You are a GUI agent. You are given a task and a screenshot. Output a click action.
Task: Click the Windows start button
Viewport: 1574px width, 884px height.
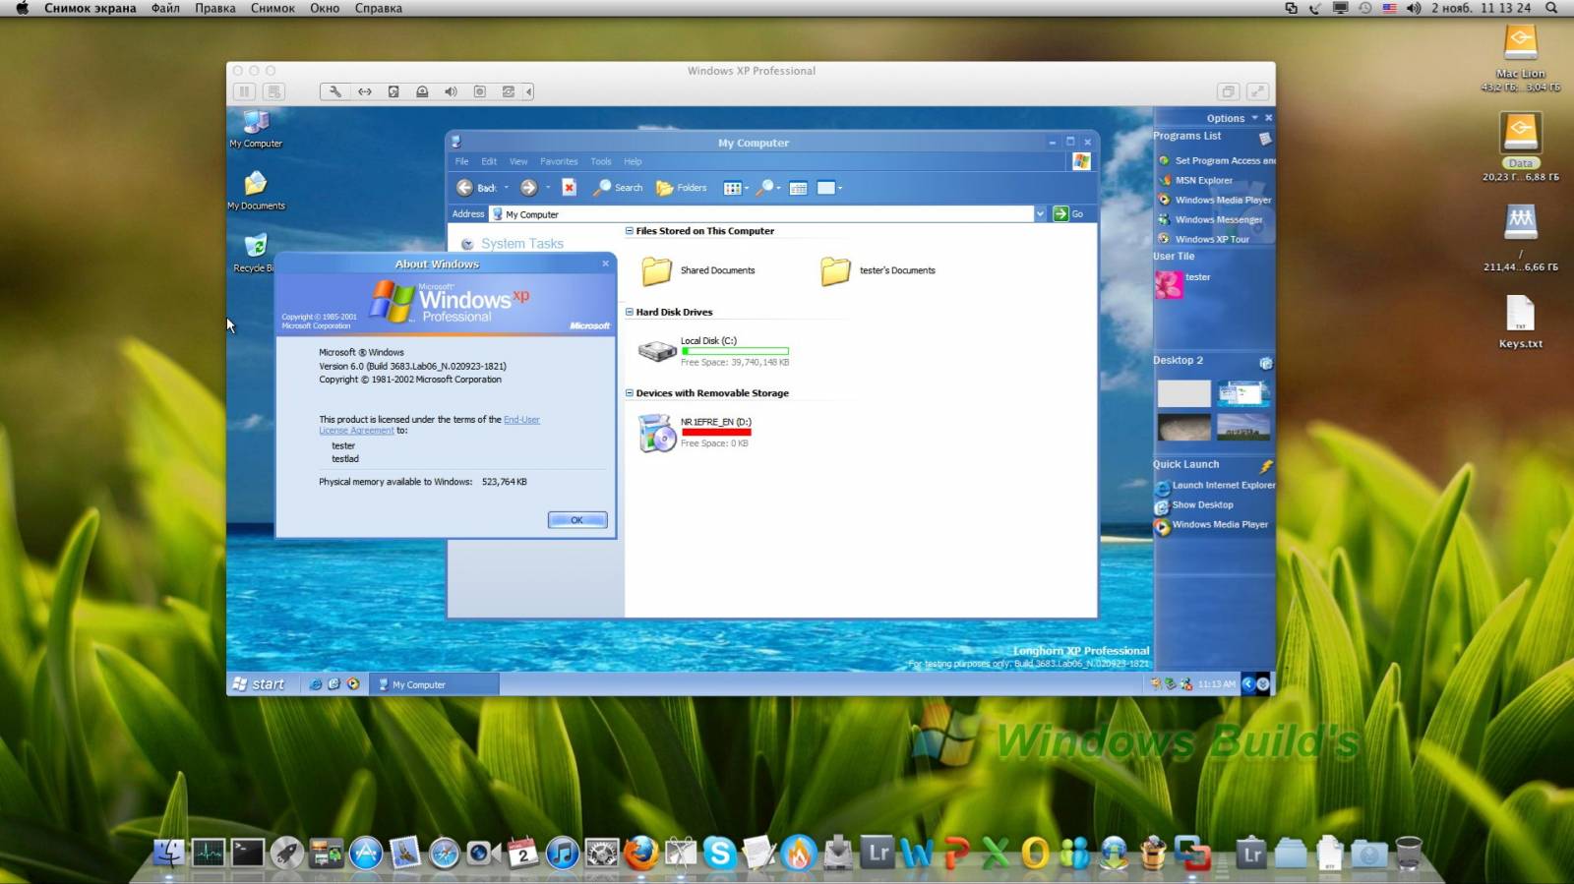tap(259, 684)
